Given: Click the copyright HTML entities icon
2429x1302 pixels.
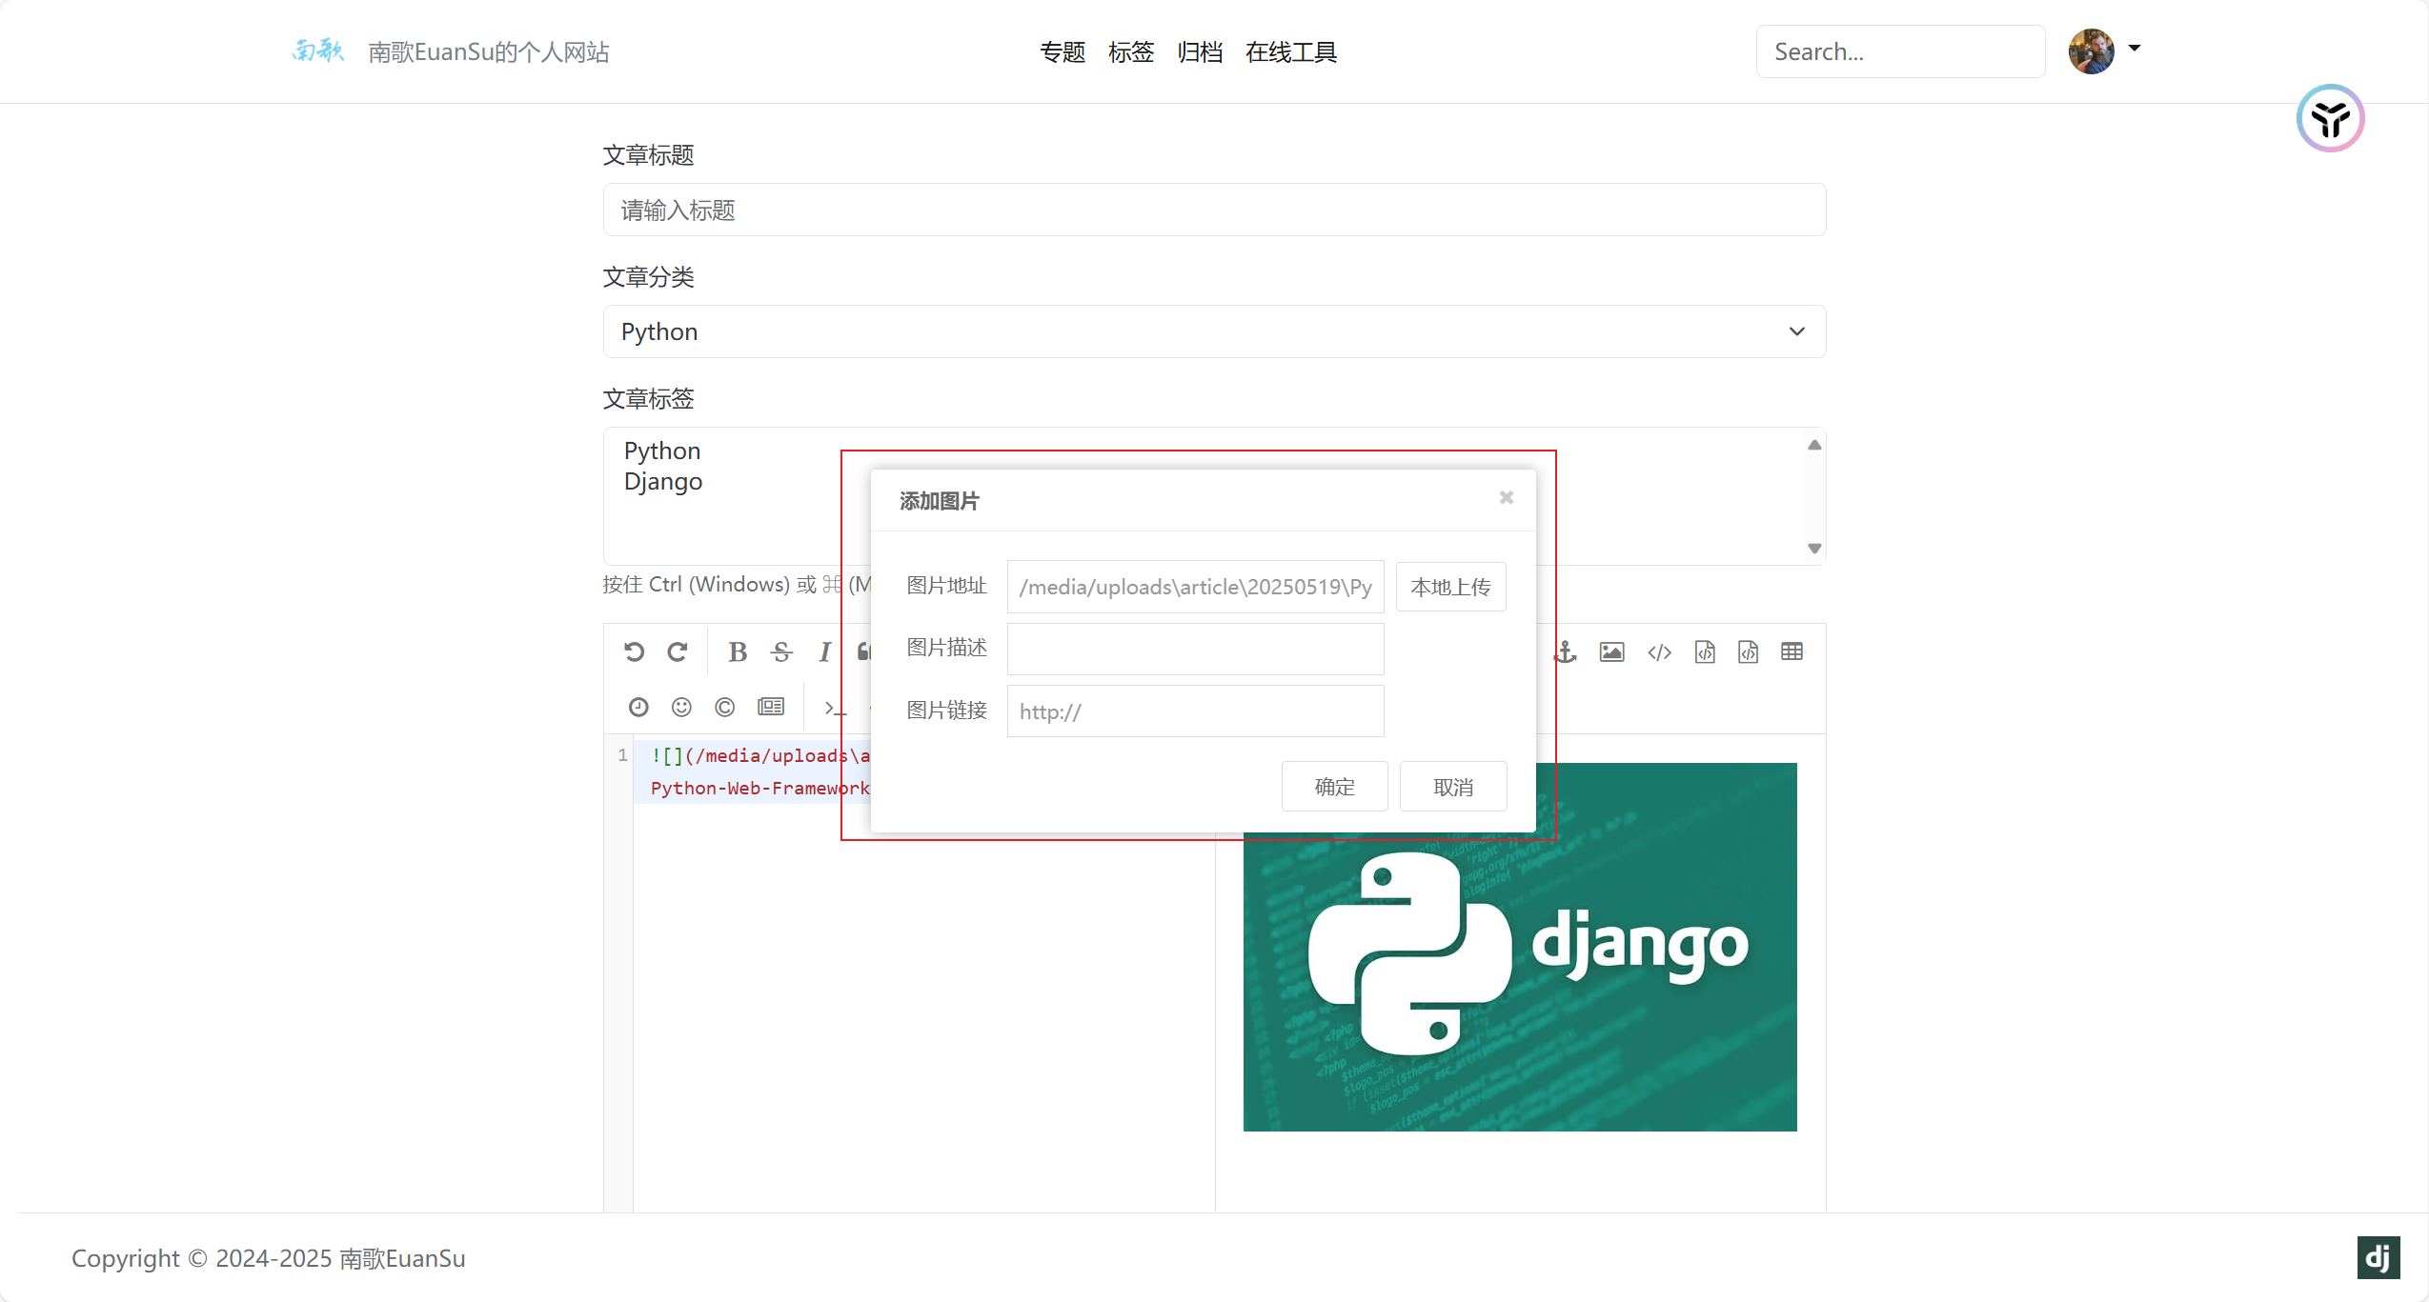Looking at the screenshot, I should [724, 707].
